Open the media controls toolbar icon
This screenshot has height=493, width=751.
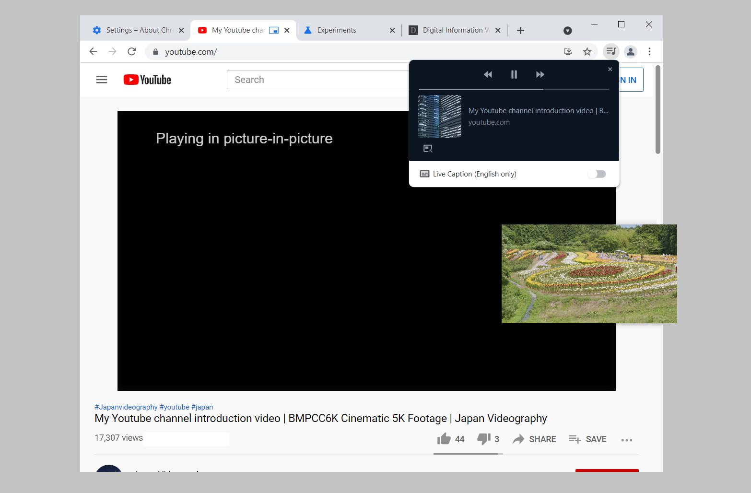coord(611,51)
